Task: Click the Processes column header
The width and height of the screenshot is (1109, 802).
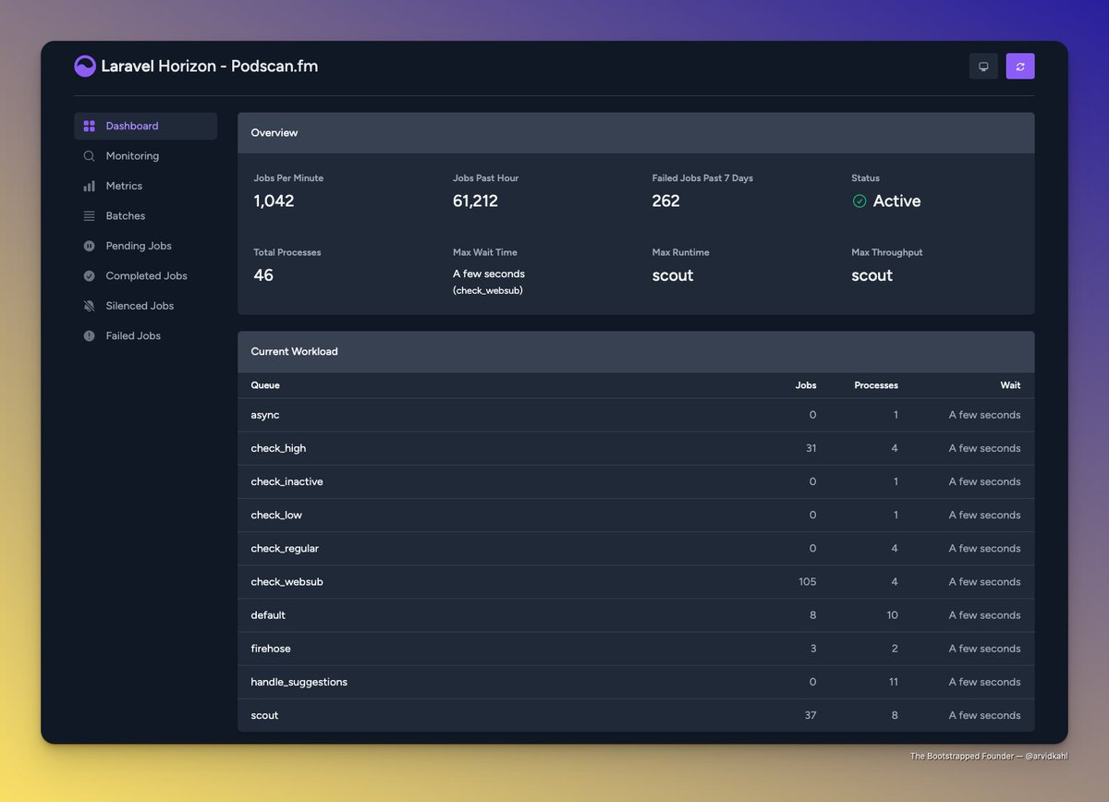Action: 876,385
